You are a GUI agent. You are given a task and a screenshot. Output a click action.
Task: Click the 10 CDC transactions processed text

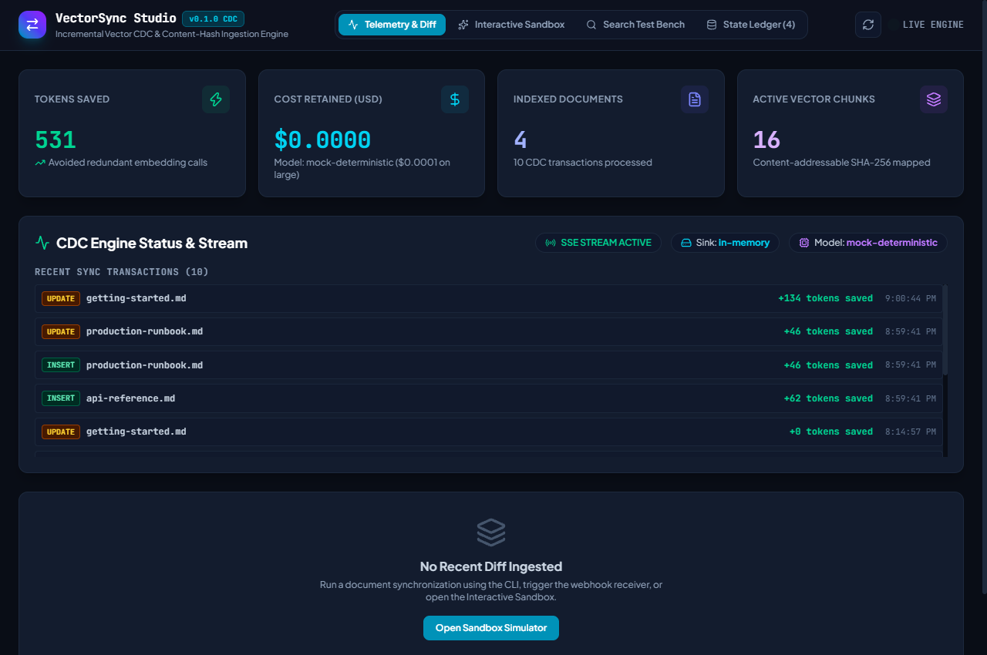tap(583, 163)
